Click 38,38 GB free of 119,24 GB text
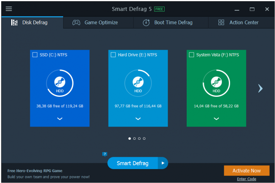 coord(60,106)
